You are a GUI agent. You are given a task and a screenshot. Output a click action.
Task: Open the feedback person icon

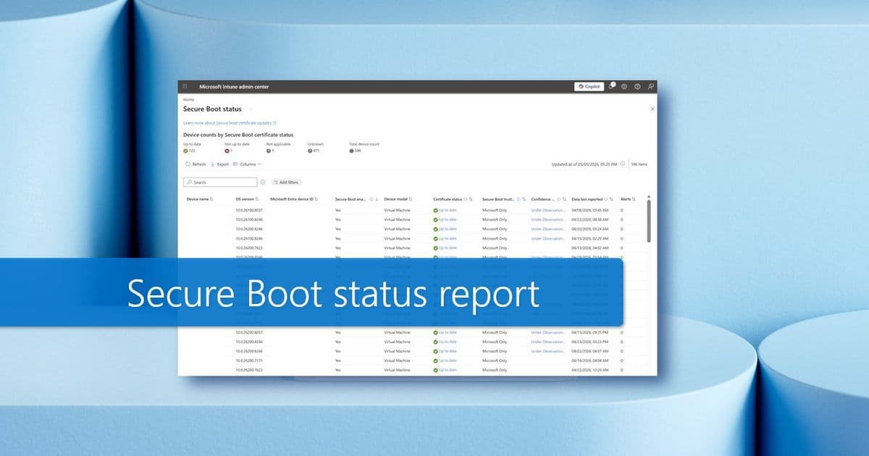(x=650, y=86)
